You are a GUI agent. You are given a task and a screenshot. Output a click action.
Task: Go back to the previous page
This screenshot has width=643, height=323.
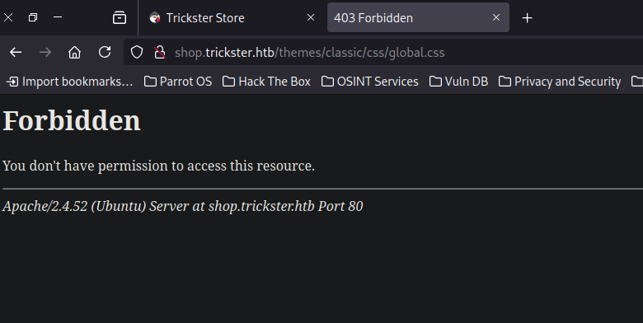click(x=16, y=53)
